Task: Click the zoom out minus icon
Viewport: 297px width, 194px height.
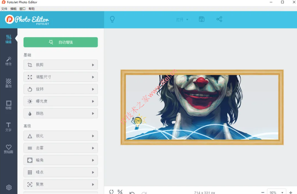Action: click(x=263, y=192)
